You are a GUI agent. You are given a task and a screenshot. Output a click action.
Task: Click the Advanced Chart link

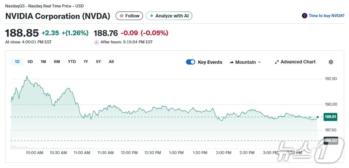click(x=298, y=62)
